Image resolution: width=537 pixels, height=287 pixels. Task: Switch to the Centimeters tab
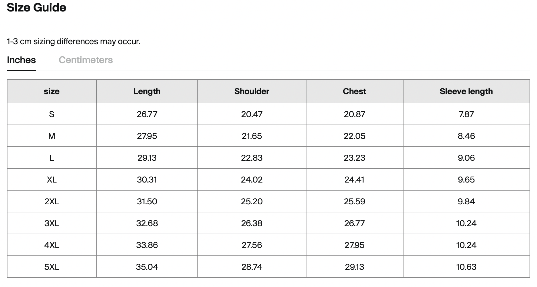(x=86, y=60)
